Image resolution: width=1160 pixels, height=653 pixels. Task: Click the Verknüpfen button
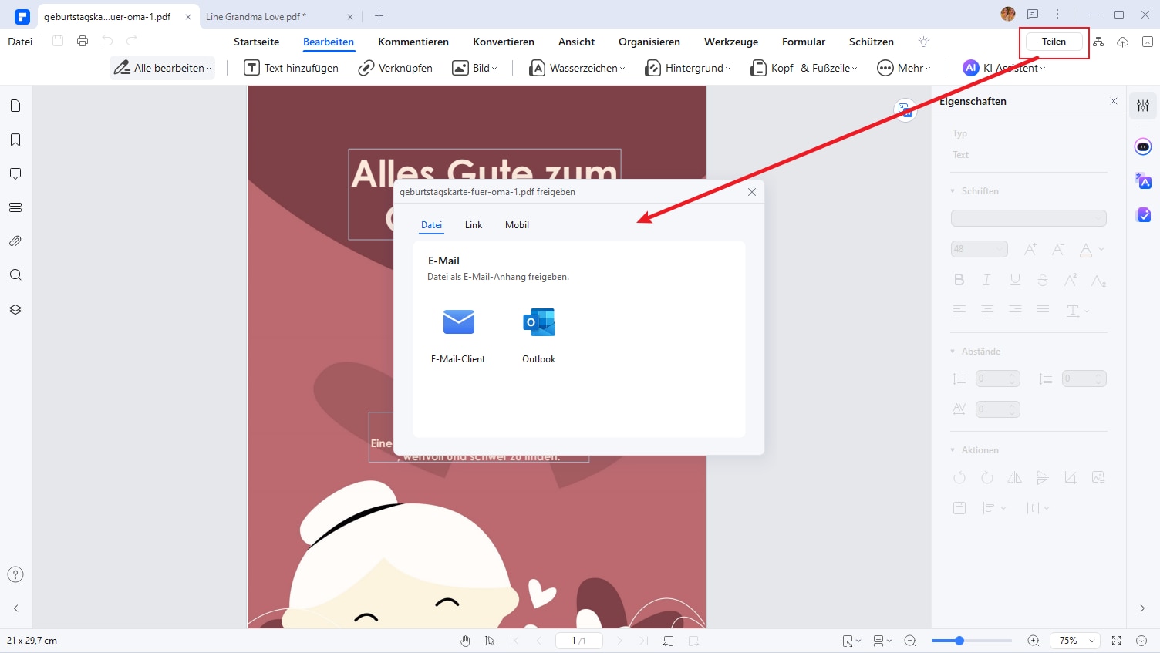[x=395, y=68]
